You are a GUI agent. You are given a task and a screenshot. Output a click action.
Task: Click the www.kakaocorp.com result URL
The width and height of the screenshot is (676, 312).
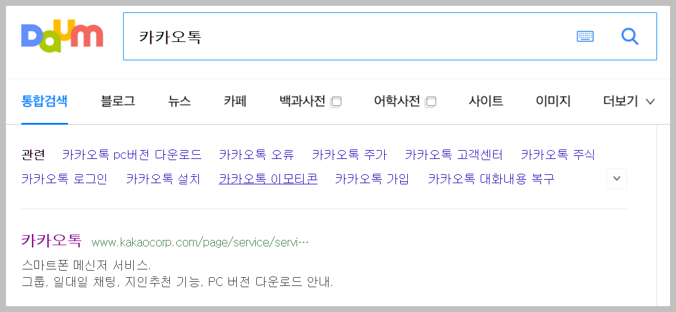pyautogui.click(x=200, y=242)
